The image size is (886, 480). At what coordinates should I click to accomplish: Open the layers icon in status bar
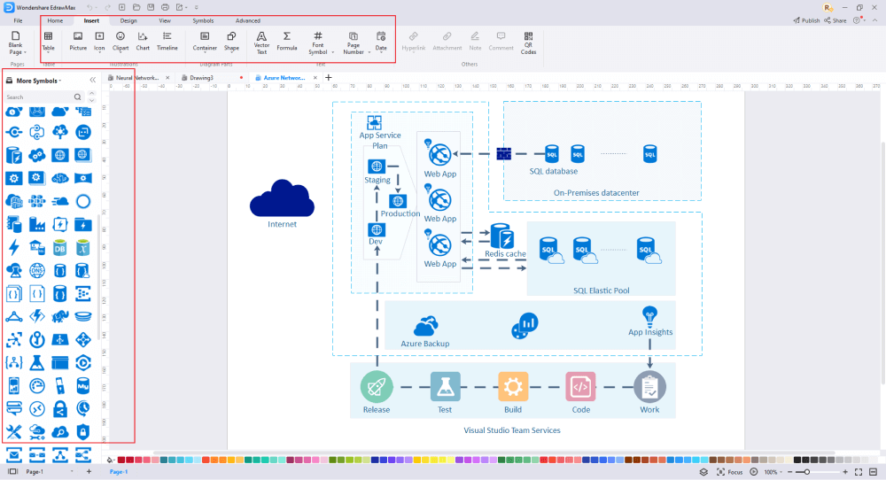703,471
